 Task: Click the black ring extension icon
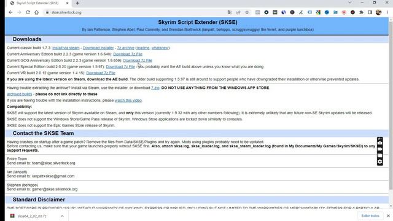coord(266,12)
